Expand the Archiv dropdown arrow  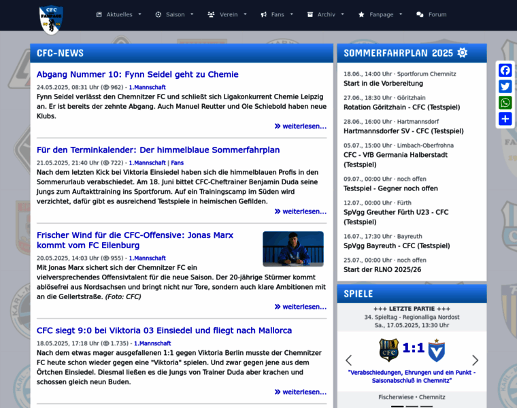pyautogui.click(x=343, y=14)
